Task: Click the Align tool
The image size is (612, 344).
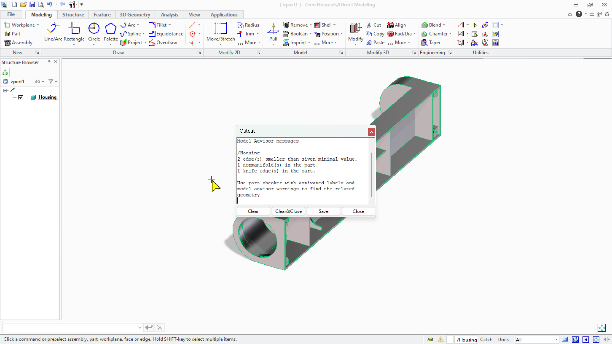Action: [397, 25]
